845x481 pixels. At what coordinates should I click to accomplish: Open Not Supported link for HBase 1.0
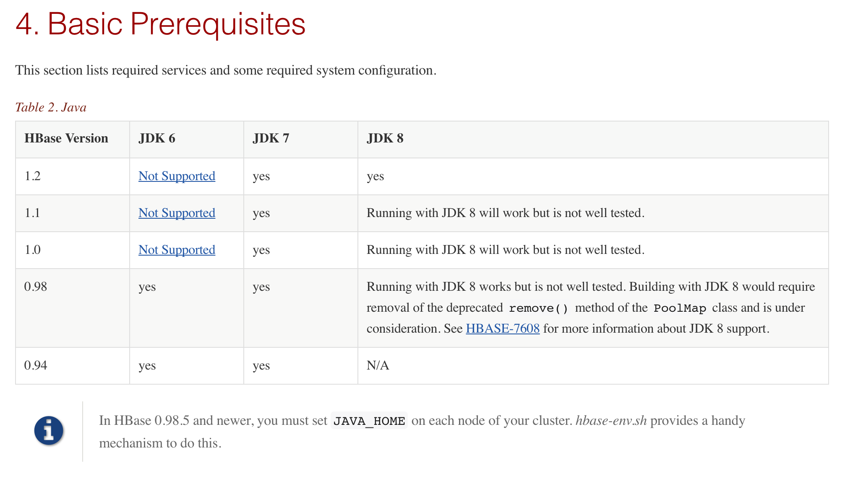(x=177, y=250)
